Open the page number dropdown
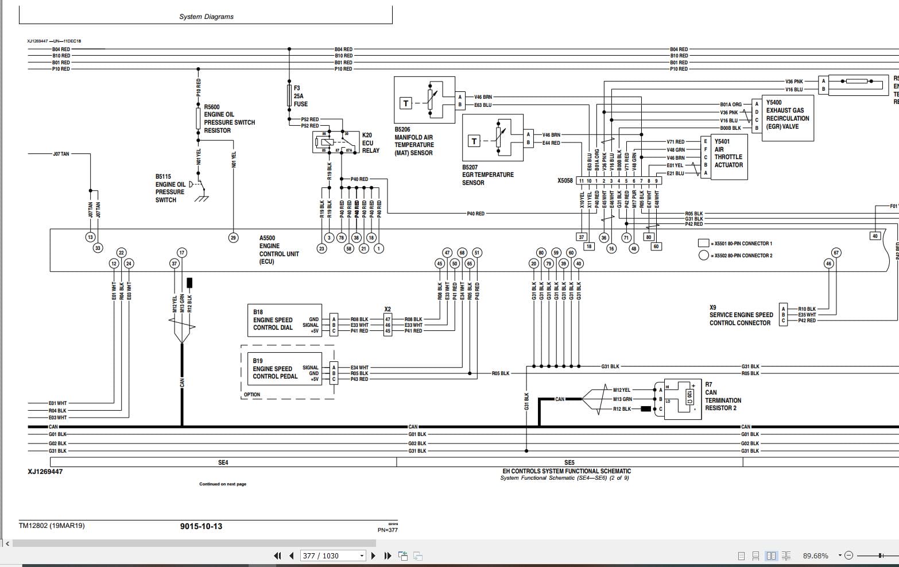This screenshot has width=899, height=567. click(362, 556)
